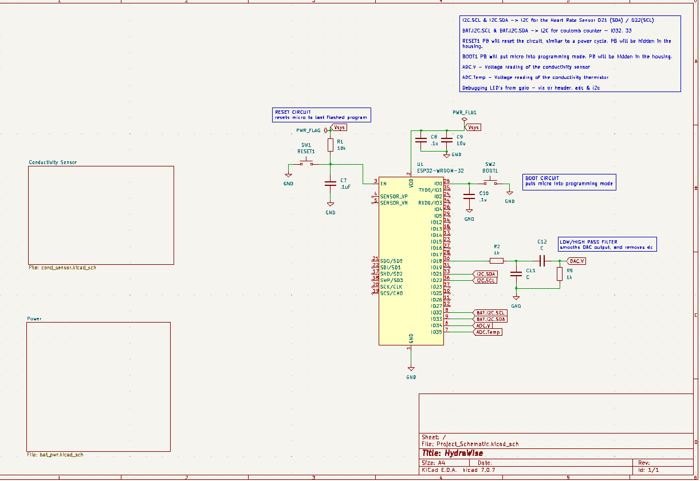Select the R1 10k resistor symbol
Viewport: 700px width, 481px height.
click(330, 145)
